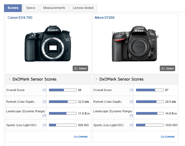Viewport: 185px width, 146px height.
Task: Open help [?] for Nikon Landscape Dynamic Range
Action: (x=131, y=116)
